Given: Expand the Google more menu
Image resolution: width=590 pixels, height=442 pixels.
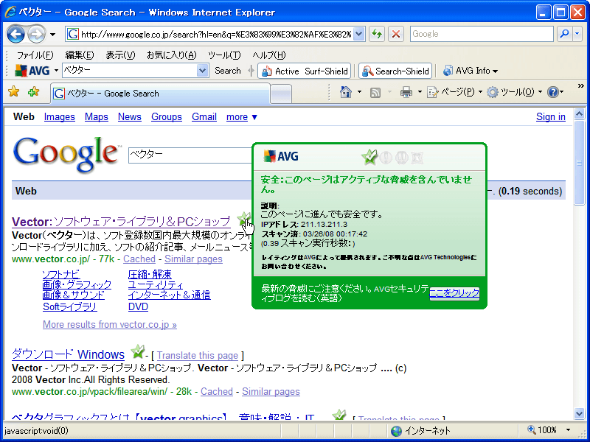Looking at the screenshot, I should (242, 117).
